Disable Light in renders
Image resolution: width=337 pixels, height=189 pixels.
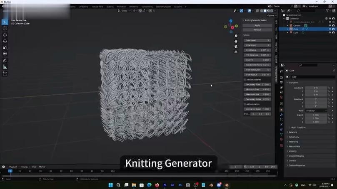pyautogui.click(x=333, y=32)
